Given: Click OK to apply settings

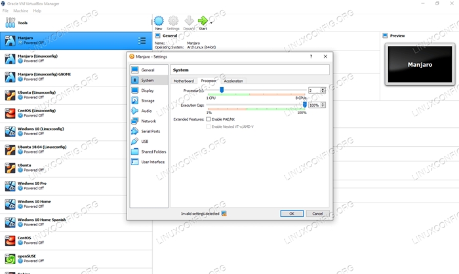Looking at the screenshot, I should pyautogui.click(x=292, y=214).
